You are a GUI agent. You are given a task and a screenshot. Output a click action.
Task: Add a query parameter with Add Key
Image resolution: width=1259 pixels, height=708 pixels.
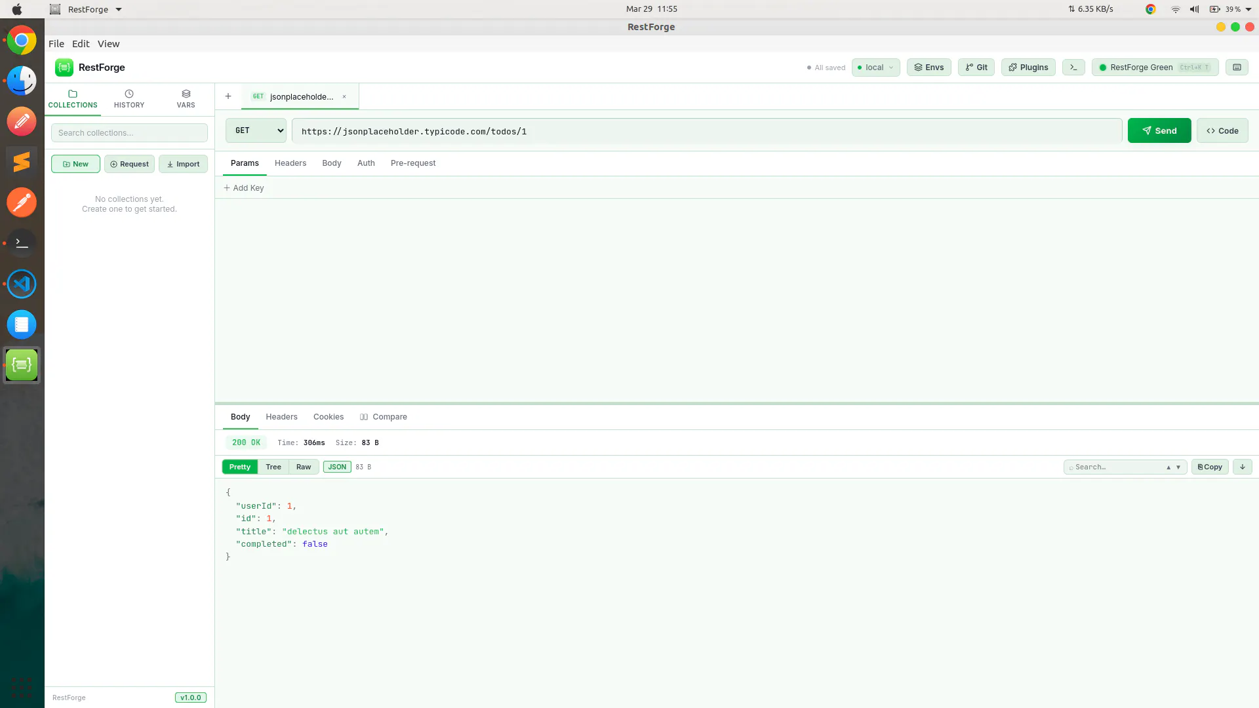point(244,188)
